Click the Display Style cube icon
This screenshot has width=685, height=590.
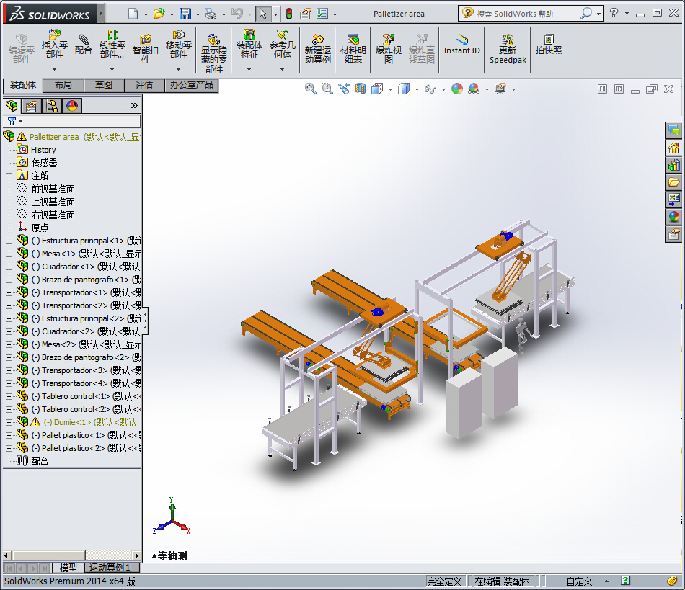(404, 89)
